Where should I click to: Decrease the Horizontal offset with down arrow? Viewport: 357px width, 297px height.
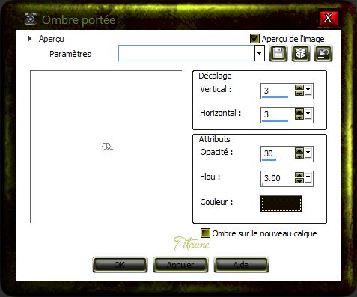[299, 117]
